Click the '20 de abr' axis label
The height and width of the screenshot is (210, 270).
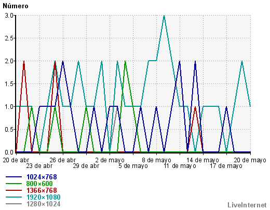16,160
